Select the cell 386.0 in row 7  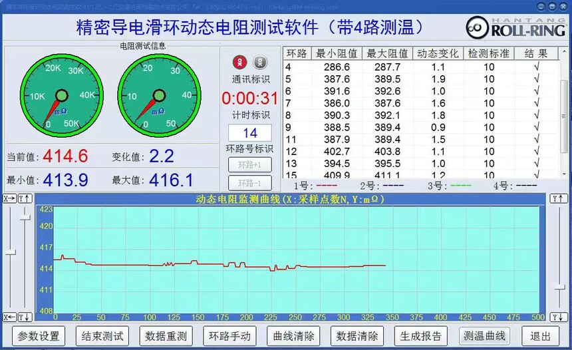(x=337, y=103)
